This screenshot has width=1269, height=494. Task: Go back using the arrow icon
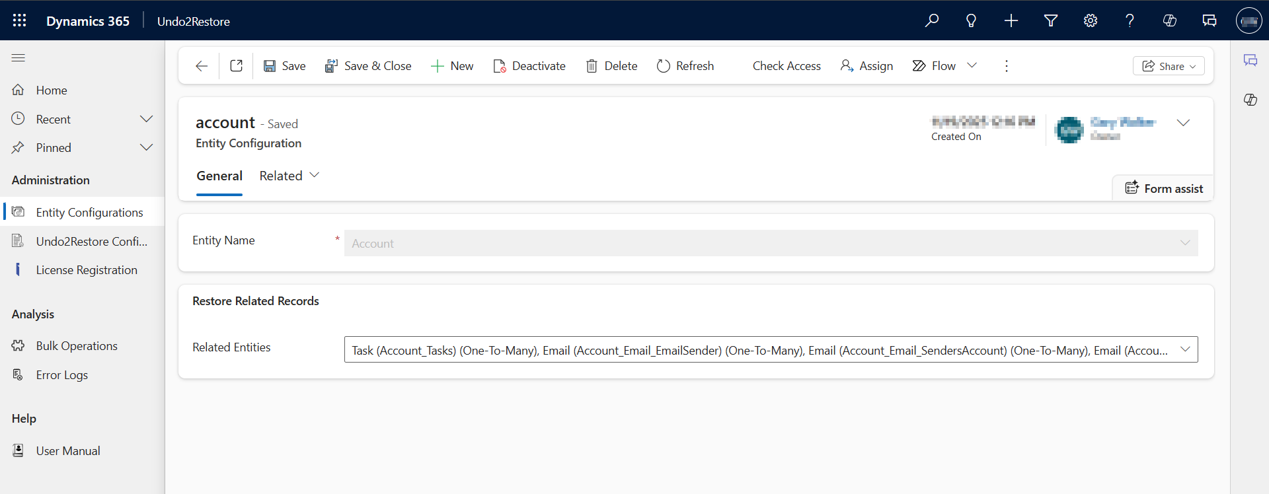pyautogui.click(x=202, y=65)
